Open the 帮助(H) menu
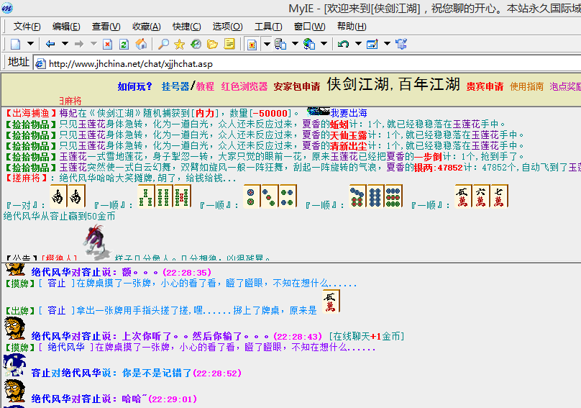 pyautogui.click(x=352, y=27)
